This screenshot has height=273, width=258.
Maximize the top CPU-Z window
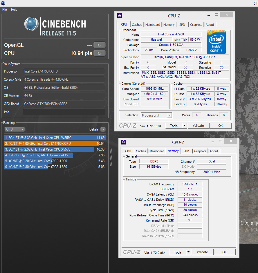point(216,15)
